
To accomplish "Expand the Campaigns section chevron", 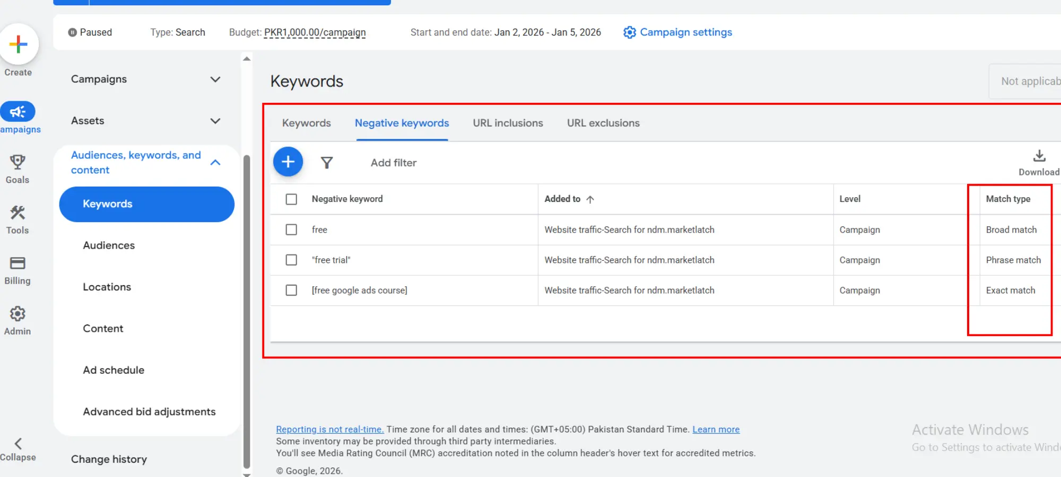I will point(215,79).
